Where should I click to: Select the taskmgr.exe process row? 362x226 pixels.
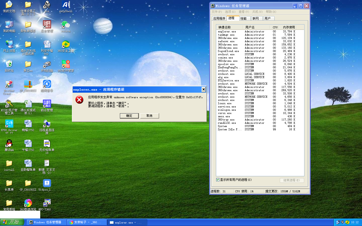point(260,35)
